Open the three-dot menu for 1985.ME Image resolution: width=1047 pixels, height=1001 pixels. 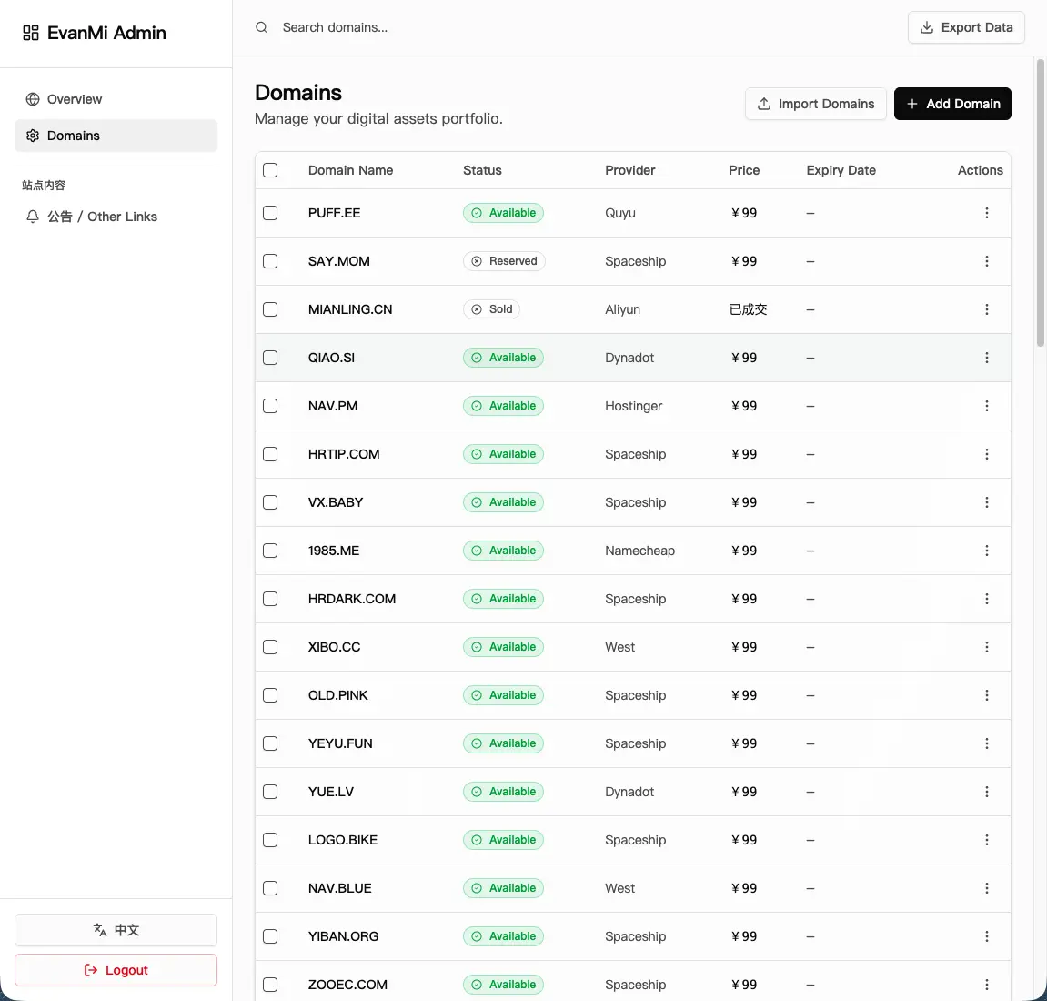[986, 551]
